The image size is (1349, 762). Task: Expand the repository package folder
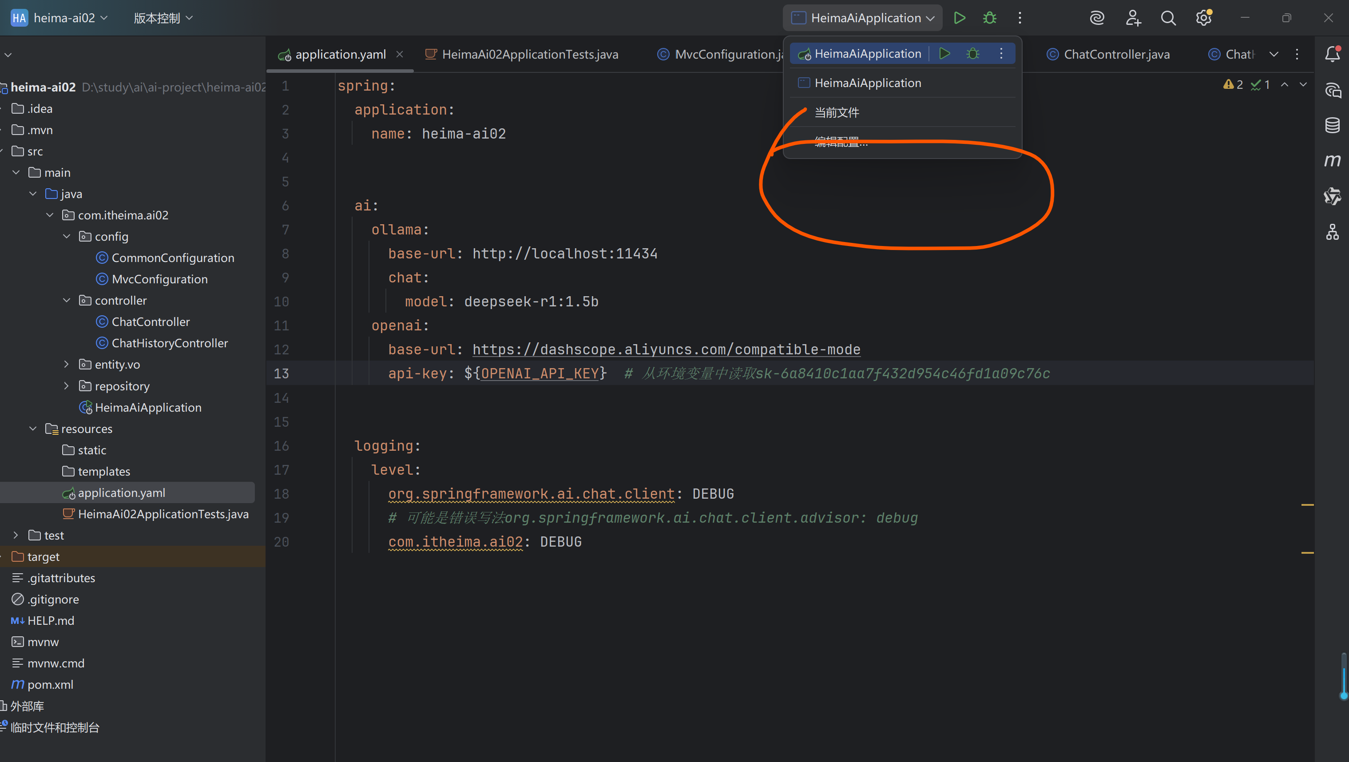point(67,386)
